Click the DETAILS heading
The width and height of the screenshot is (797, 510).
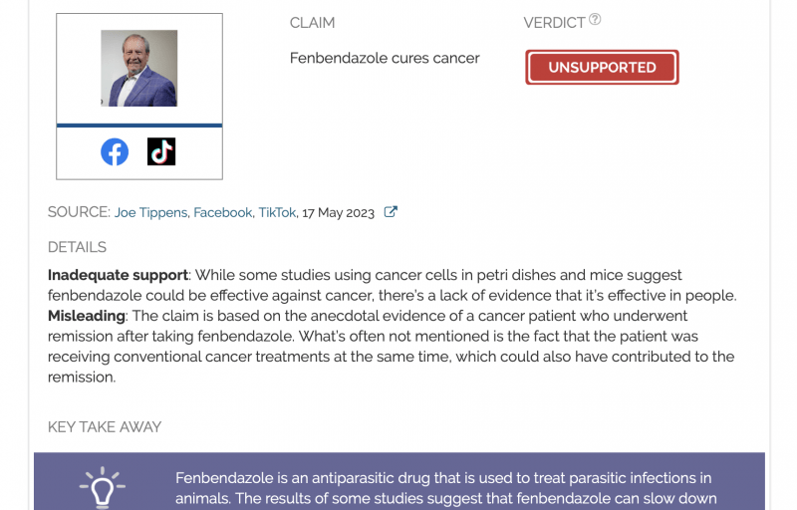pyautogui.click(x=77, y=247)
